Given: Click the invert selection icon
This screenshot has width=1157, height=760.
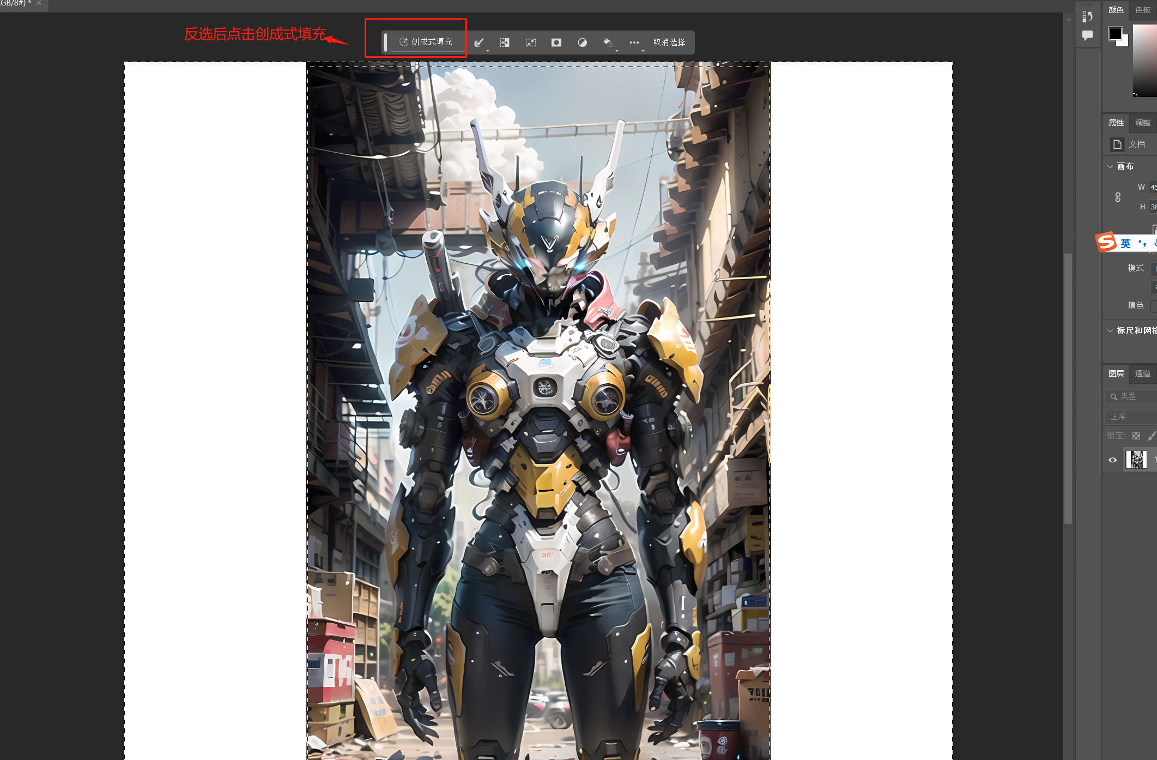Looking at the screenshot, I should click(x=505, y=43).
